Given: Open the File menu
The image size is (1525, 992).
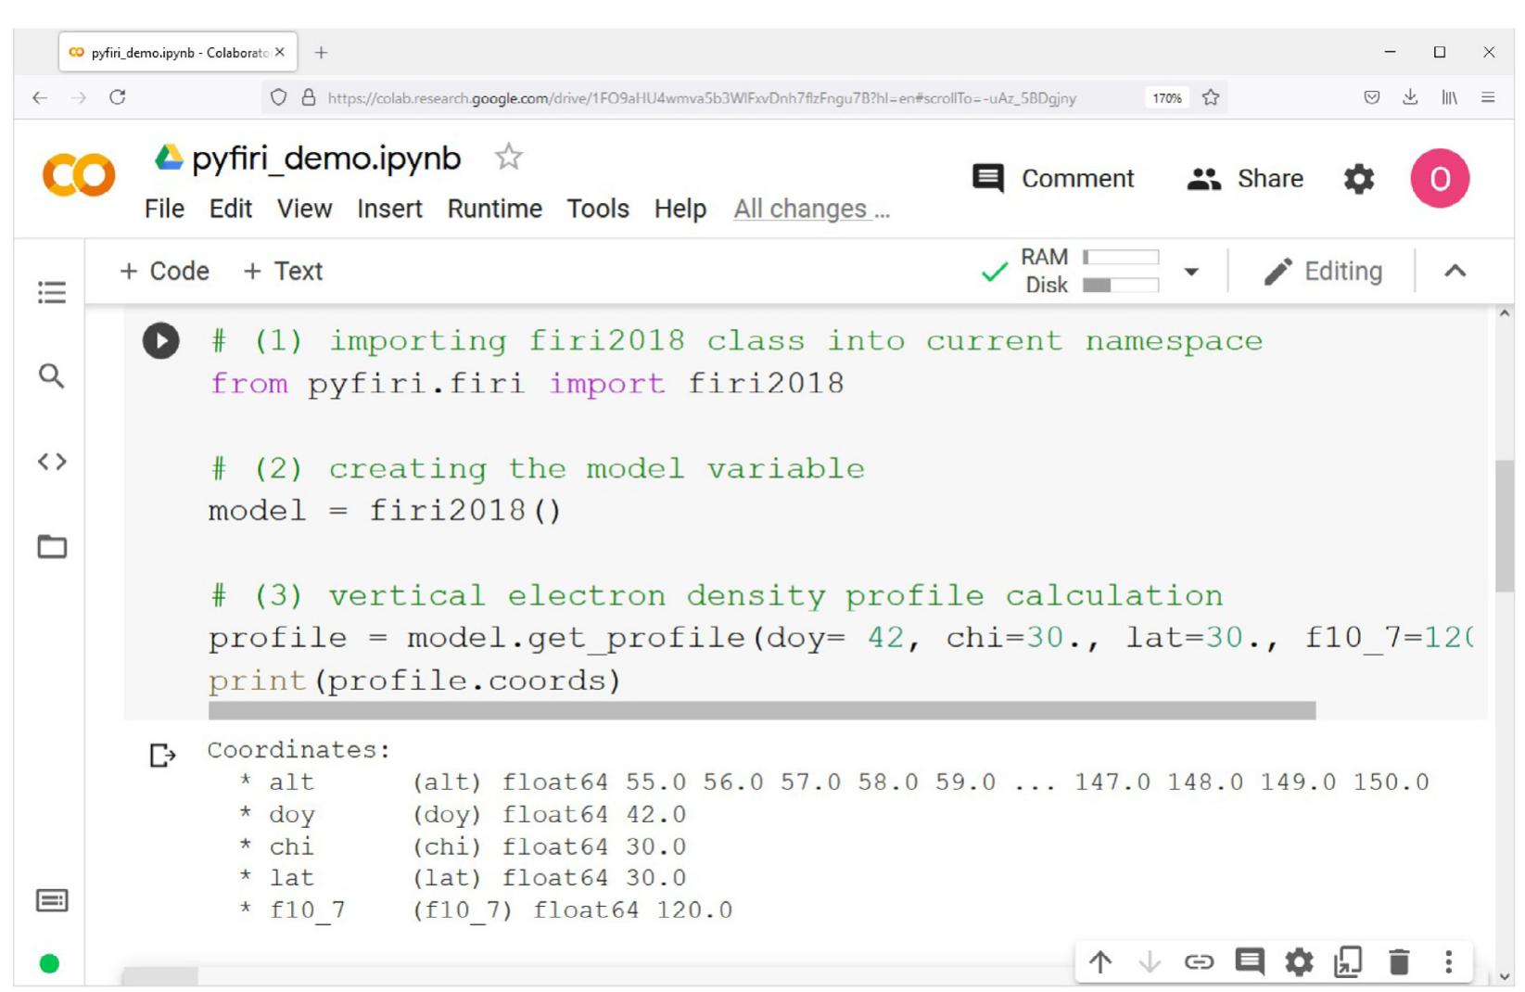Looking at the screenshot, I should [x=164, y=209].
